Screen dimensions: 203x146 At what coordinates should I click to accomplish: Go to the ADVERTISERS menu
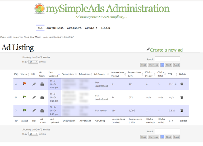(55, 28)
